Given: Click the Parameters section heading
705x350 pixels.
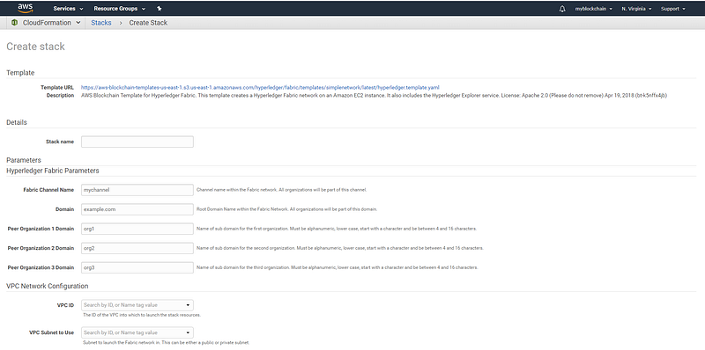Looking at the screenshot, I should [24, 160].
